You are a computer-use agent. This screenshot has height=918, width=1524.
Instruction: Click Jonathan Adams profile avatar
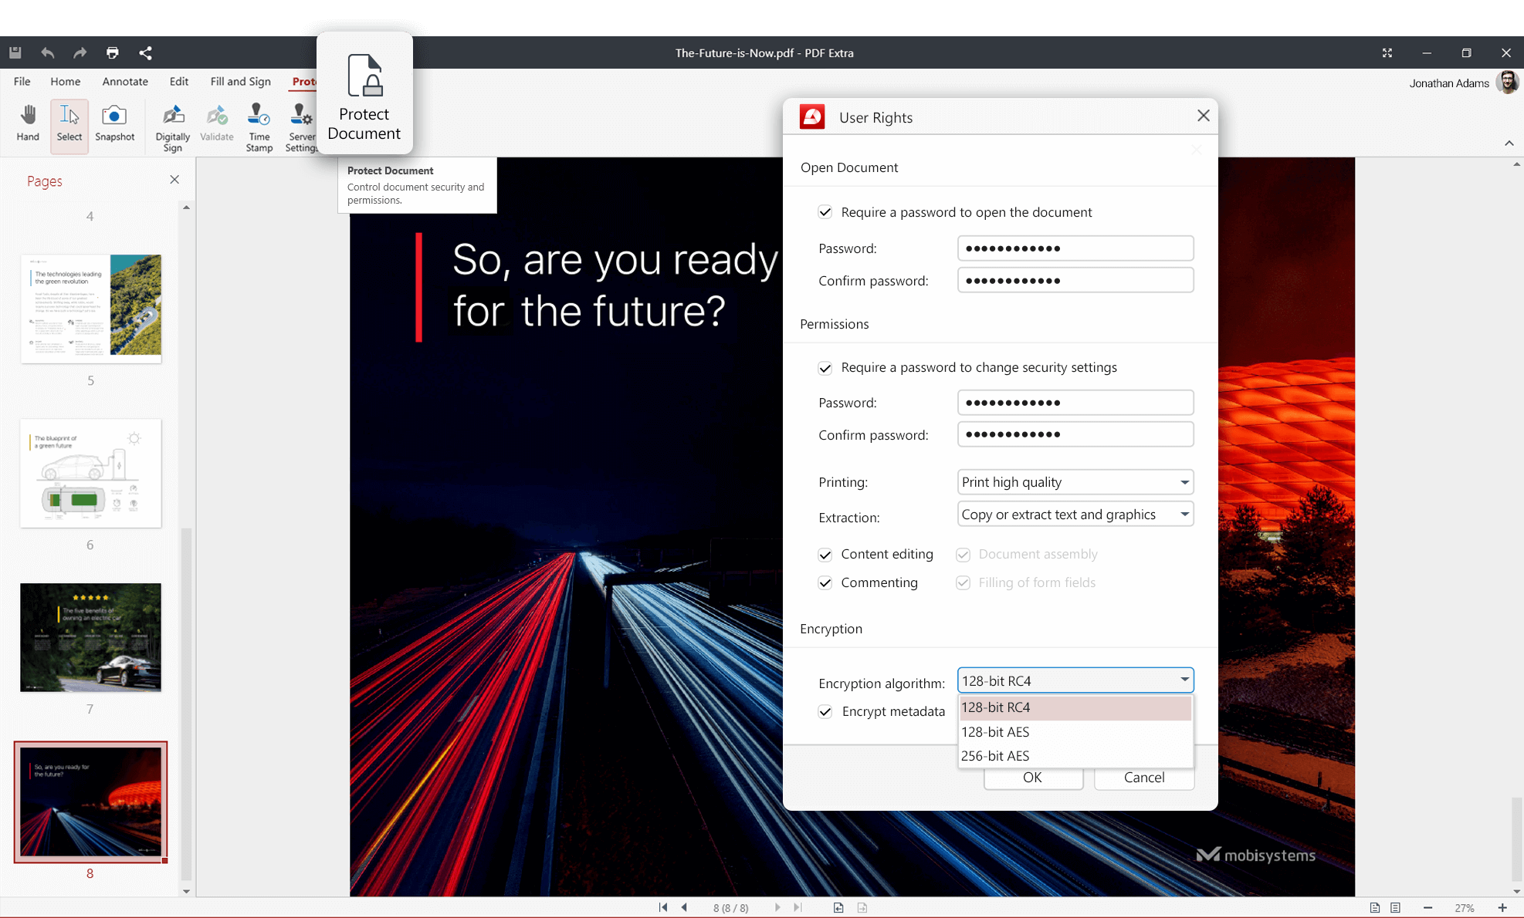(1507, 83)
